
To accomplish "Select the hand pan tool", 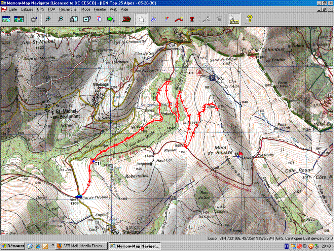I will click(x=141, y=20).
